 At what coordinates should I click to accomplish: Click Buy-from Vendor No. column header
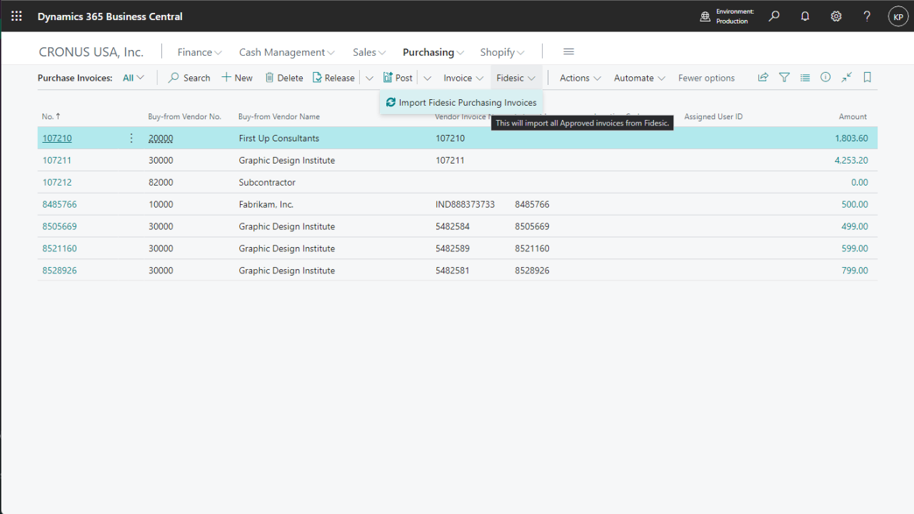(184, 116)
